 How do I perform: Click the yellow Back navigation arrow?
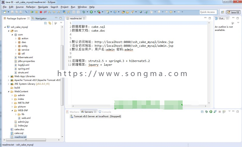pyautogui.click(x=171, y=12)
